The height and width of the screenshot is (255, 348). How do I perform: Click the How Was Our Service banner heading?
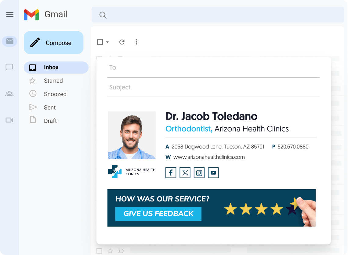pyautogui.click(x=162, y=199)
